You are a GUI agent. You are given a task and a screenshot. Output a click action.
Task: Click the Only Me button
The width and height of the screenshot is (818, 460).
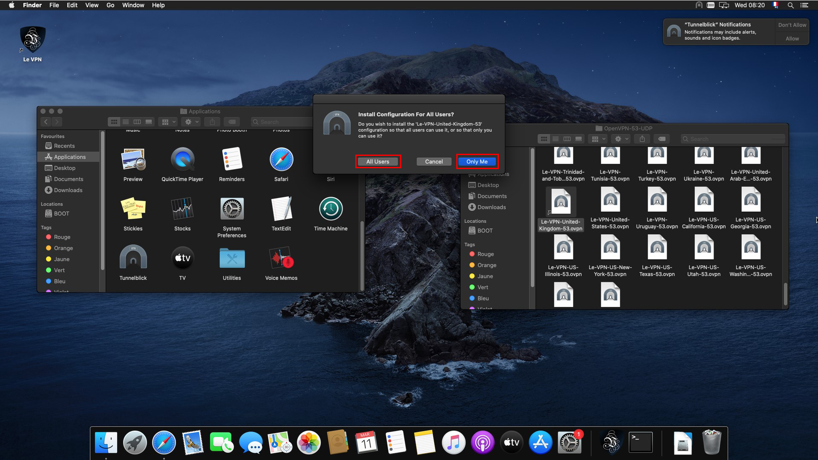coord(477,161)
